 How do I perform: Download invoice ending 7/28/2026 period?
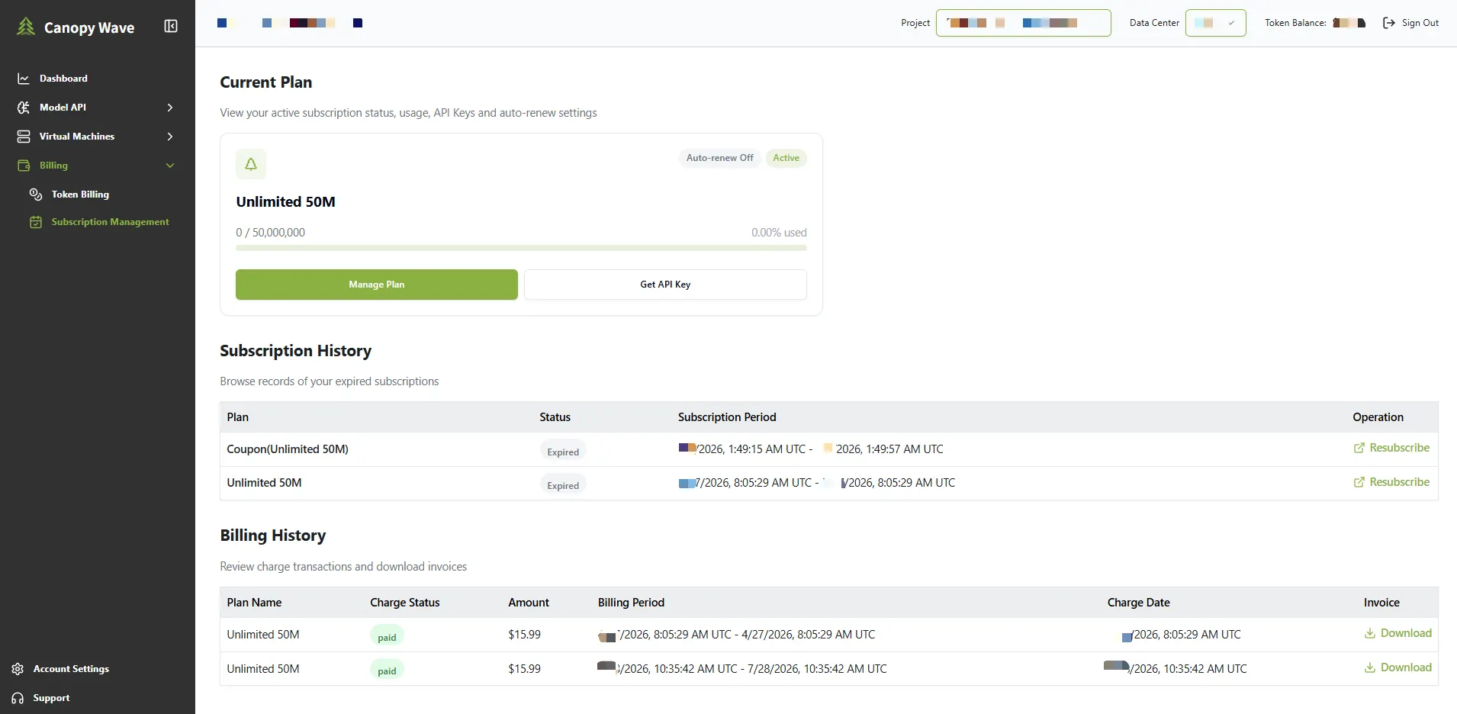pyautogui.click(x=1397, y=667)
